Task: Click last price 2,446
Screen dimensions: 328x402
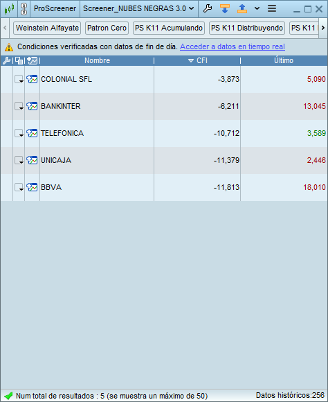Action: point(316,160)
